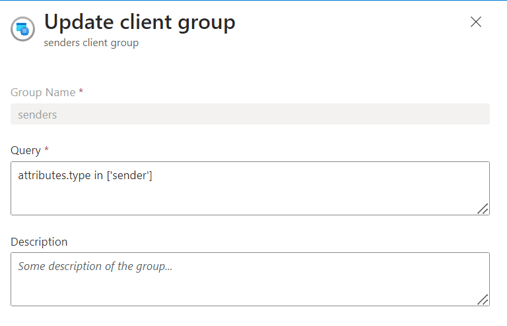Click required asterisk beside Query

[x=46, y=150]
